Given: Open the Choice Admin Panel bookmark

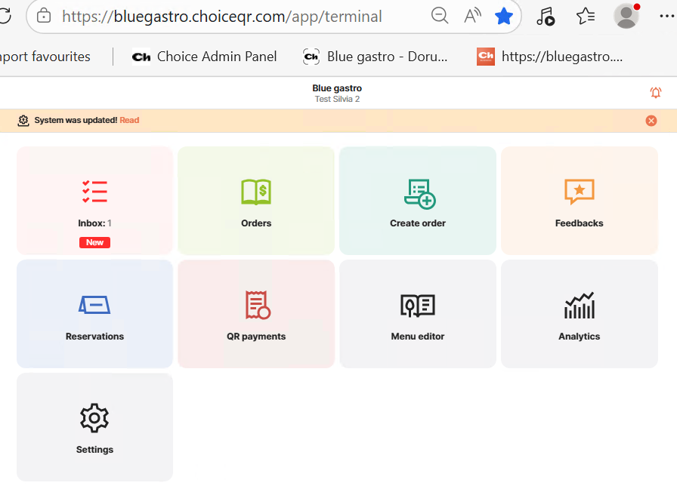Looking at the screenshot, I should tap(204, 57).
